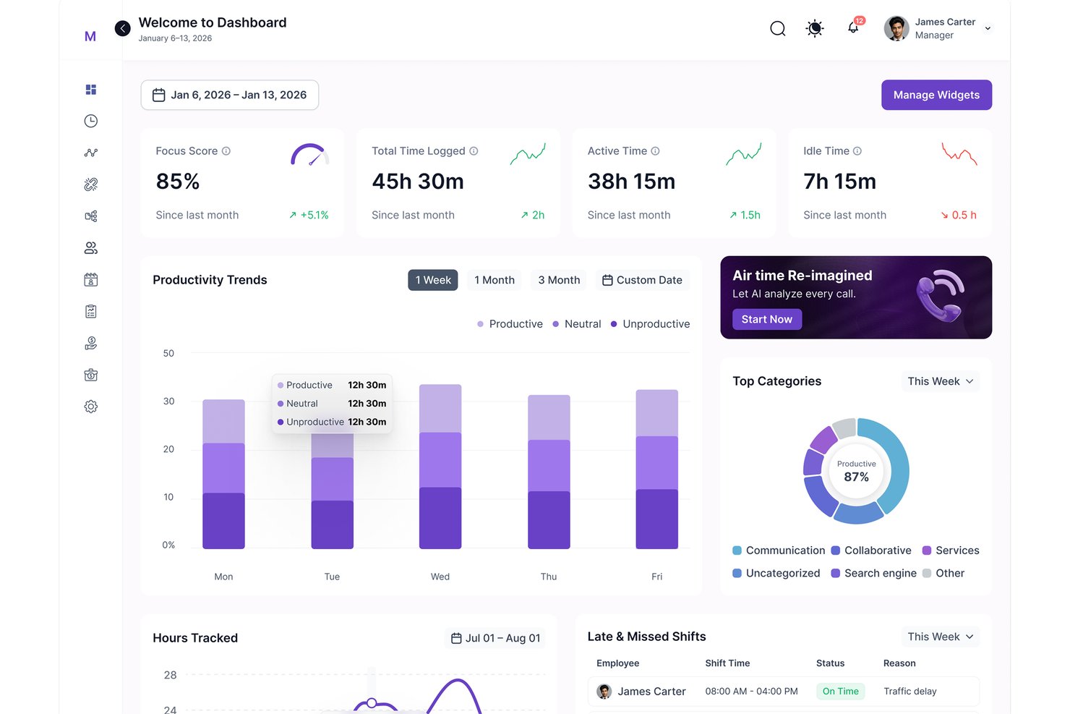Open notifications bell with 12 badge
This screenshot has height=714, width=1070.
tap(855, 27)
